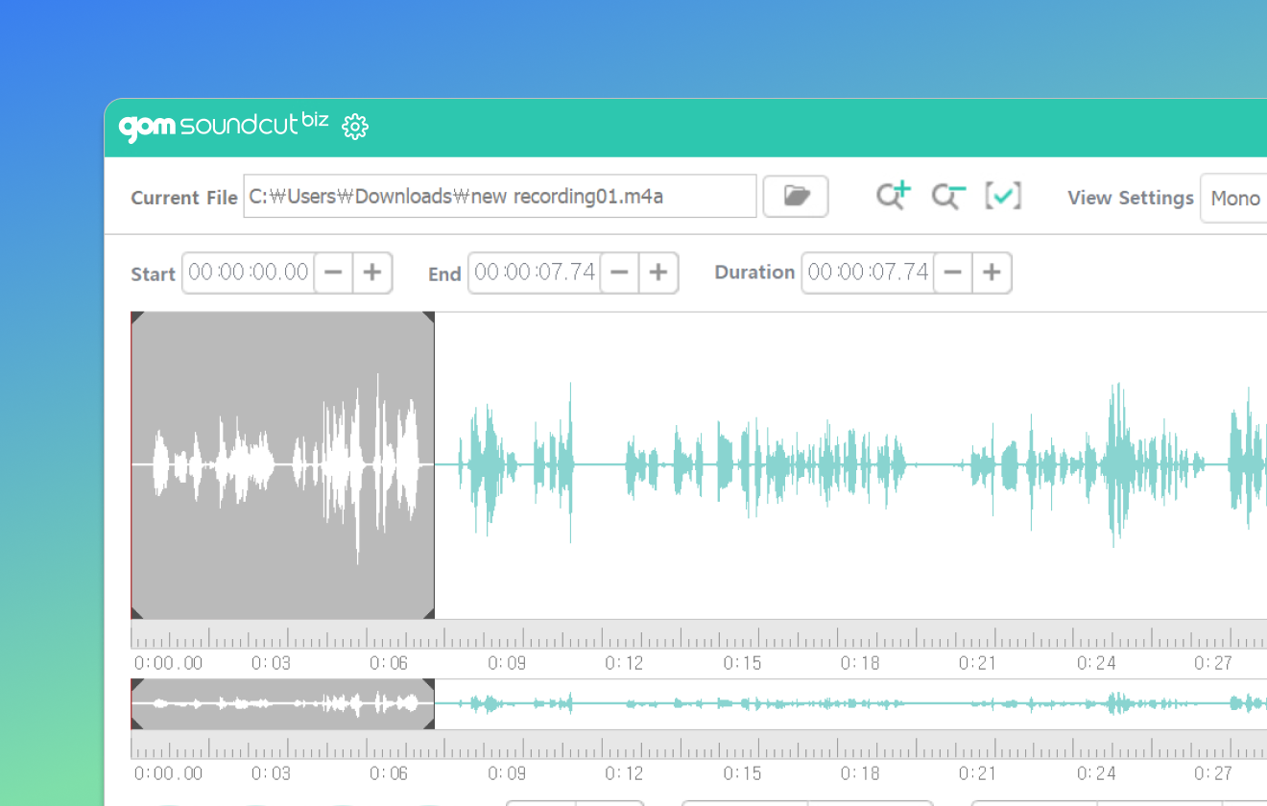The image size is (1267, 806).
Task: Increase Duration with the plus button
Action: (x=992, y=273)
